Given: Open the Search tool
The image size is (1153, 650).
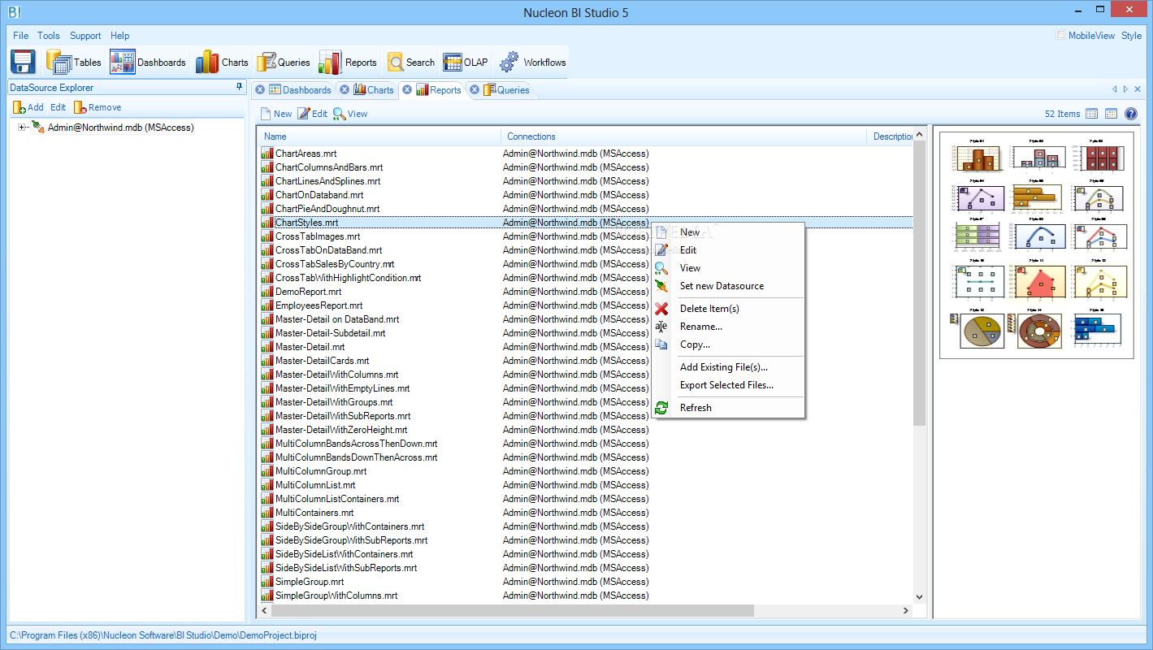Looking at the screenshot, I should 411,62.
